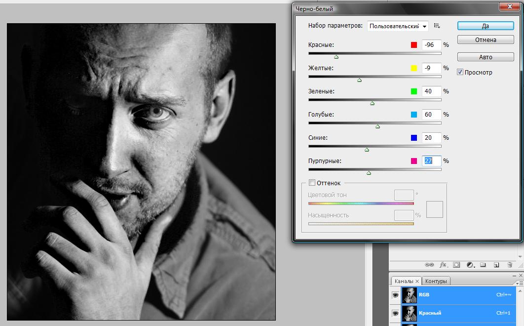Screen dimensions: 524x326
Task: Enable the Оттенок tint checkbox
Action: tap(312, 183)
